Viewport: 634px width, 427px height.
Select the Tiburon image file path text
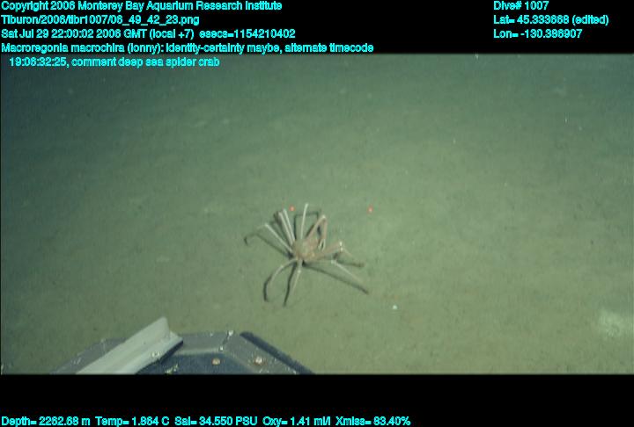pyautogui.click(x=100, y=19)
